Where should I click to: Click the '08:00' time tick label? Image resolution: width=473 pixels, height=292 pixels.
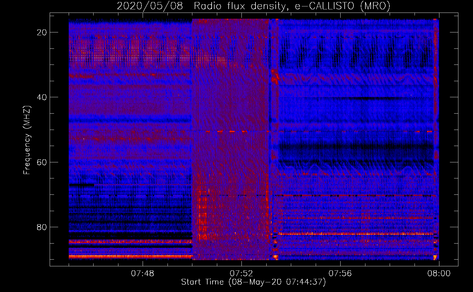click(439, 274)
